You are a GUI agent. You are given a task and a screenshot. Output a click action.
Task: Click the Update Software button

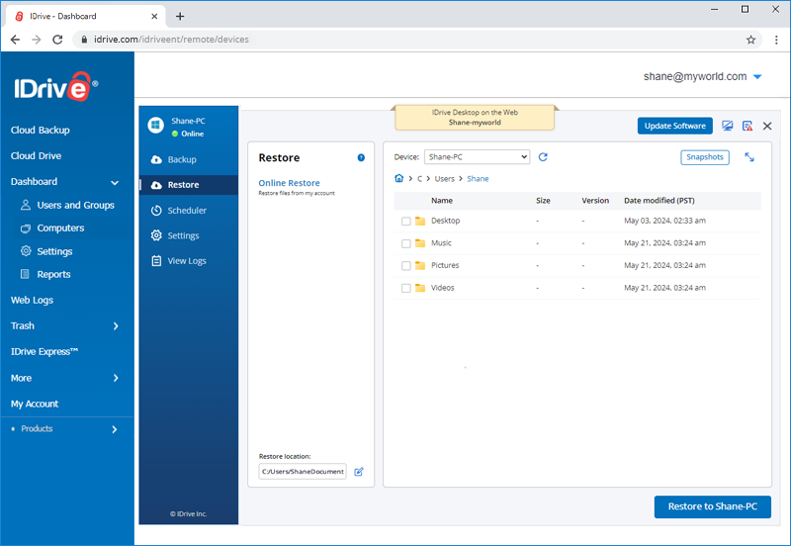pyautogui.click(x=675, y=126)
